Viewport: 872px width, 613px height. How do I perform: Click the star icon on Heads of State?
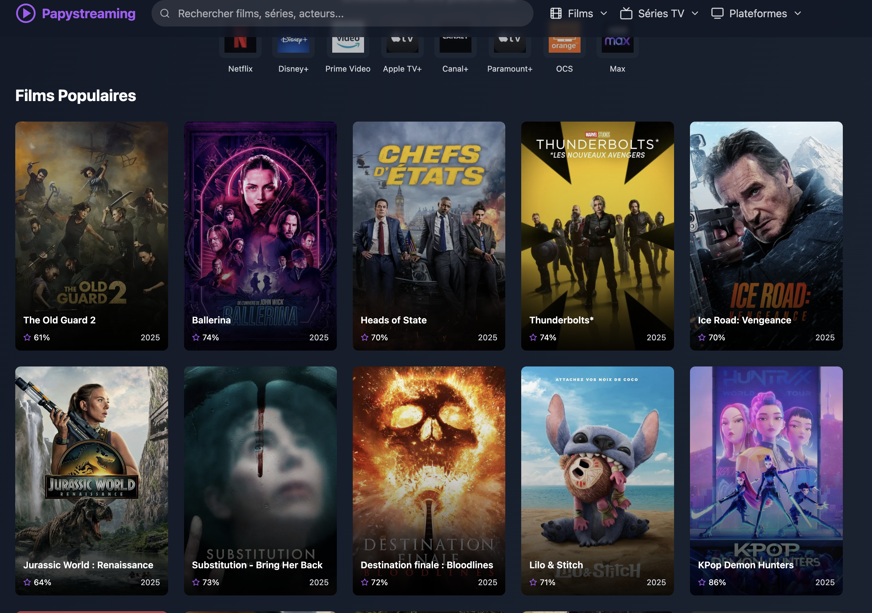[365, 337]
